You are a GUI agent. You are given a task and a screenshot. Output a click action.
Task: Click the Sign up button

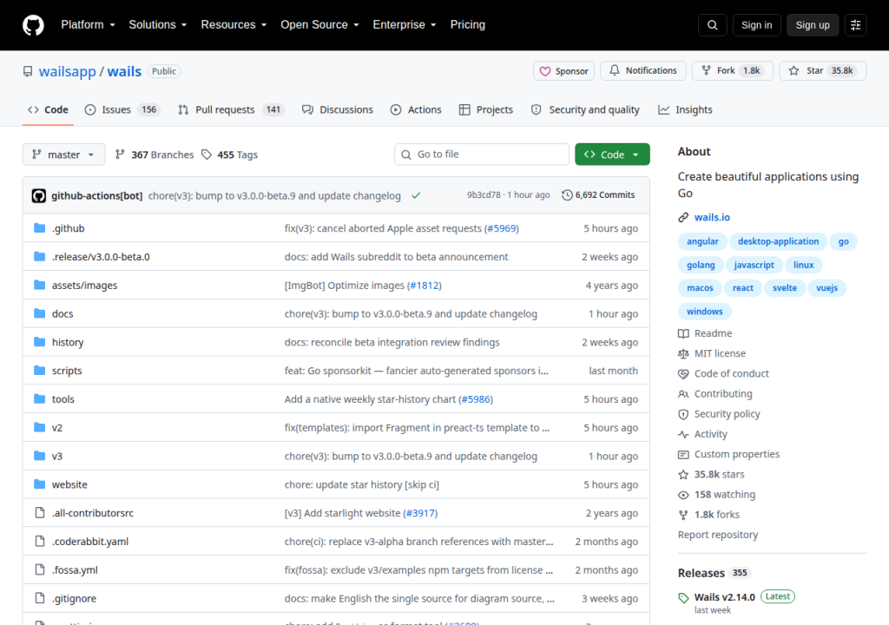813,25
